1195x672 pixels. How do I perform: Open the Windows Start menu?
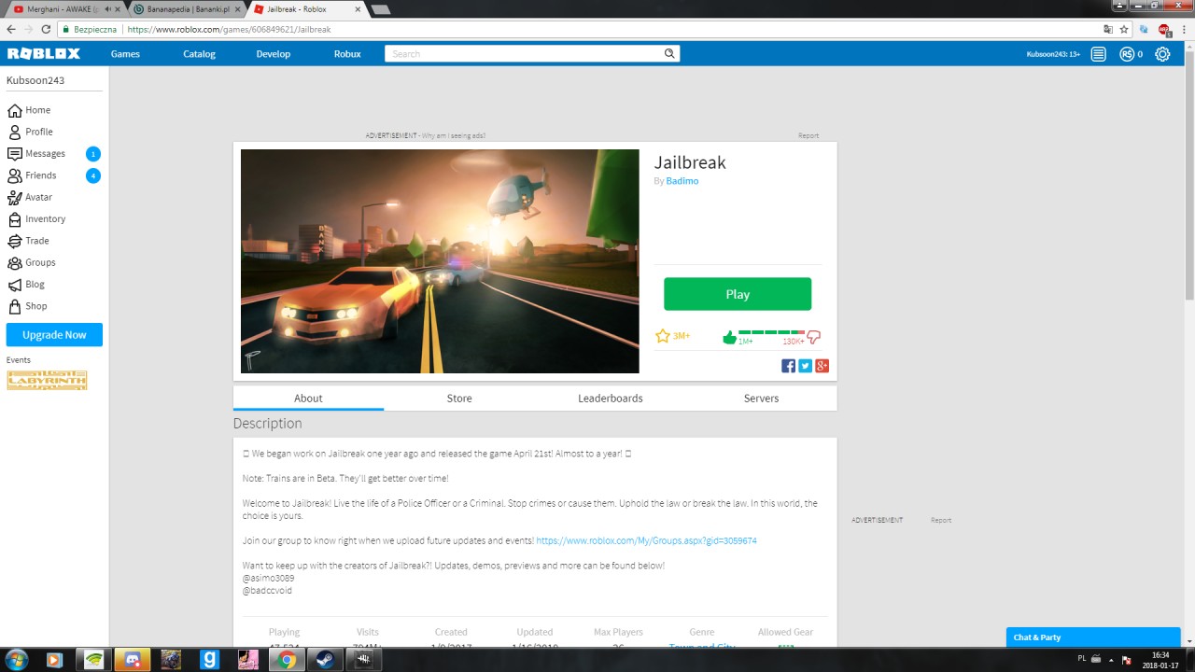16,660
